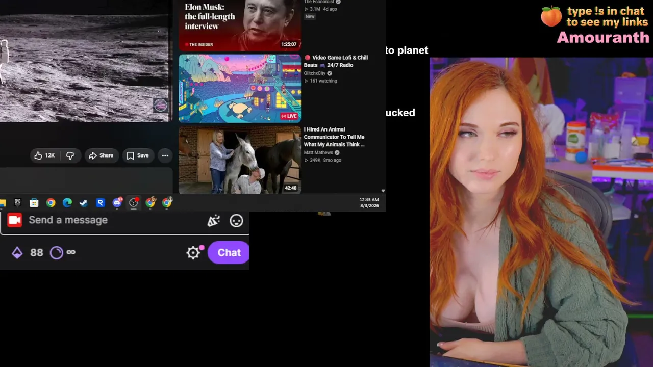653x367 pixels.
Task: Open Microsoft Edge from the taskbar
Action: [67, 203]
